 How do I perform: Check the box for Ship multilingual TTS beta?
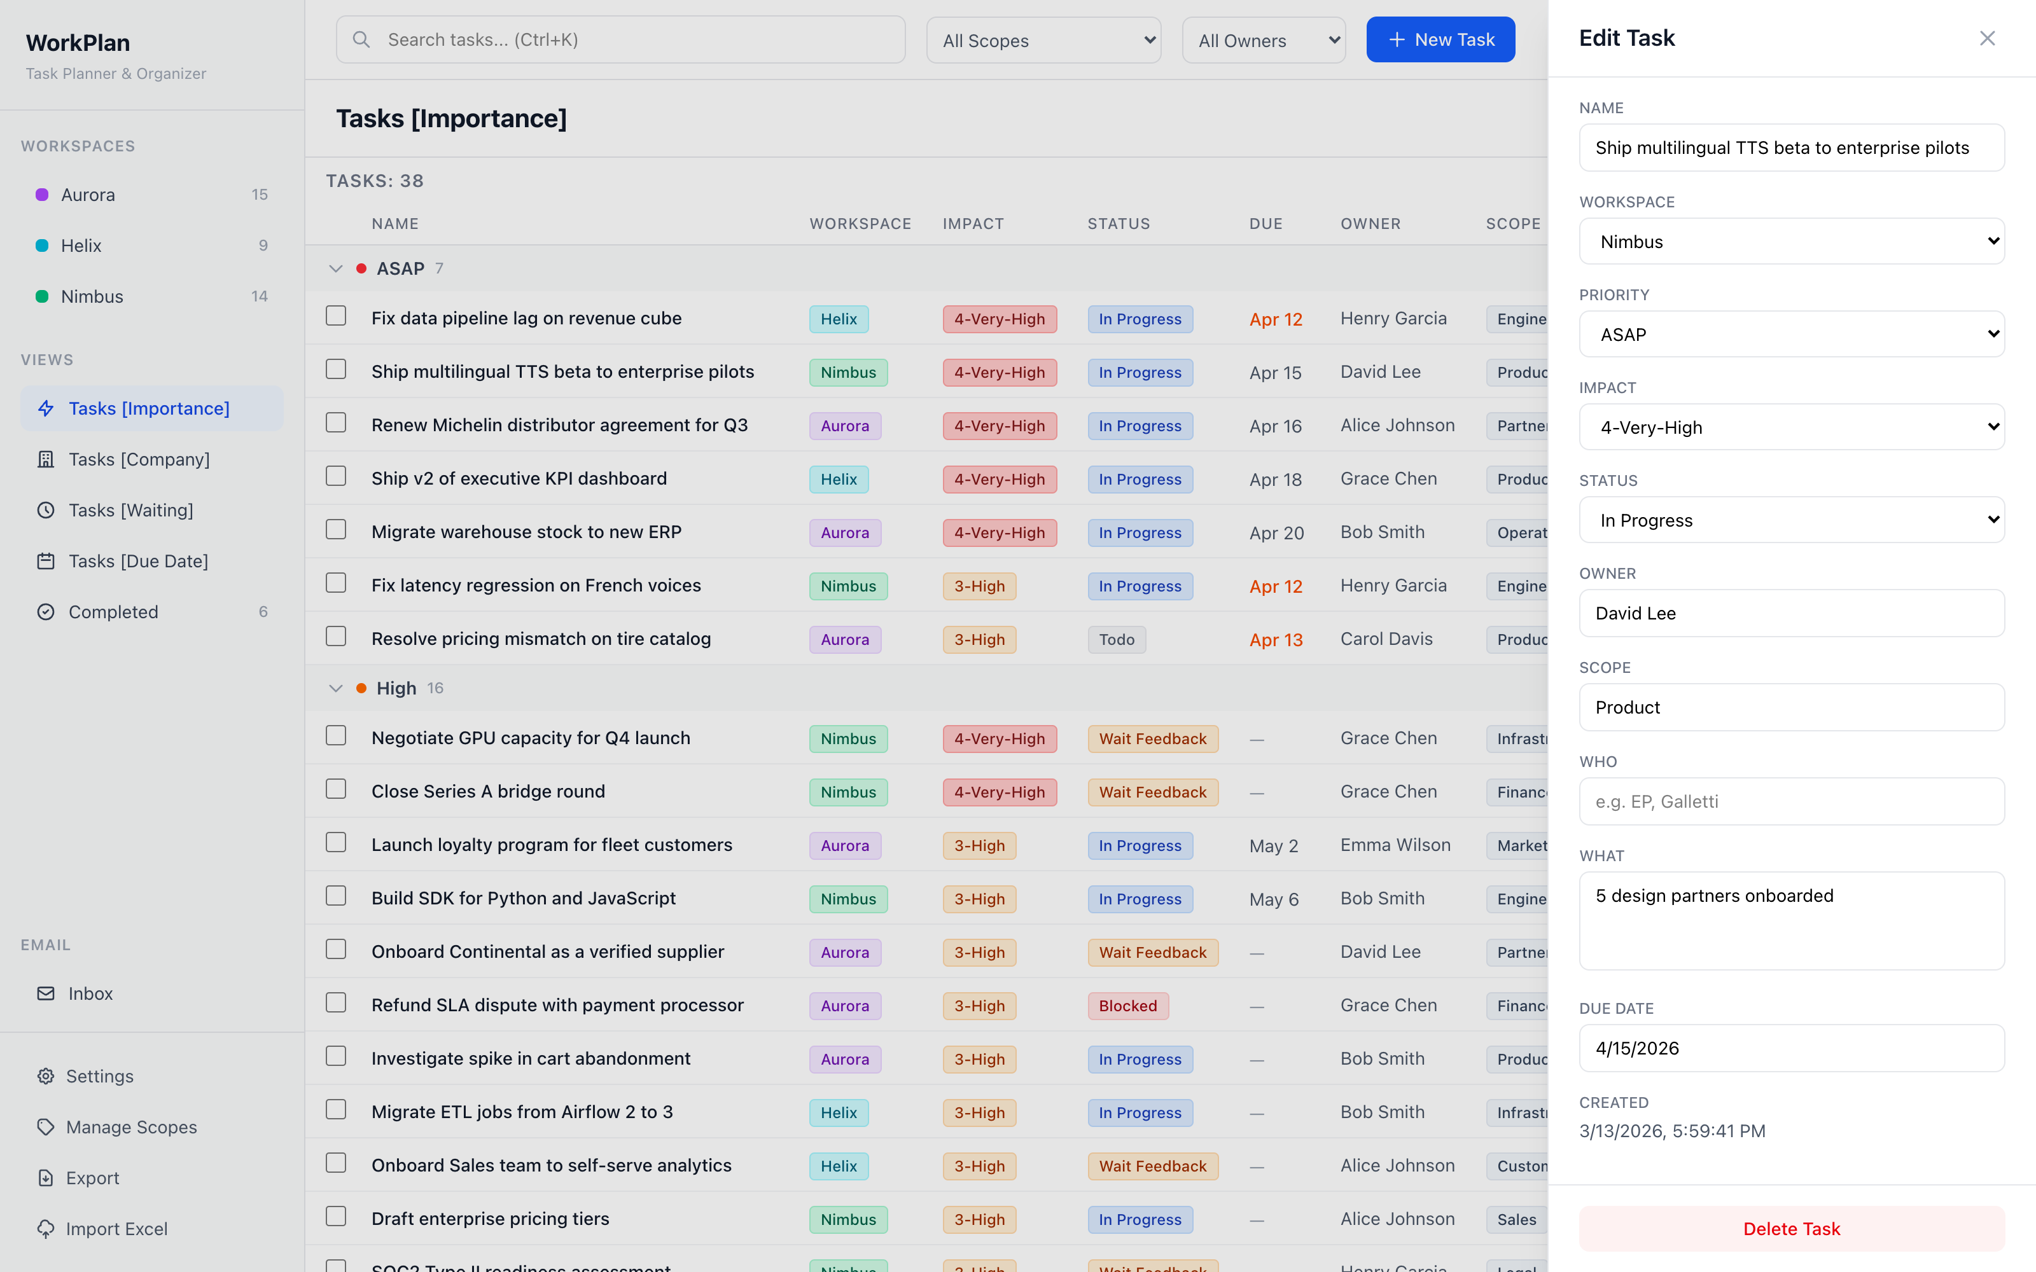click(x=336, y=370)
